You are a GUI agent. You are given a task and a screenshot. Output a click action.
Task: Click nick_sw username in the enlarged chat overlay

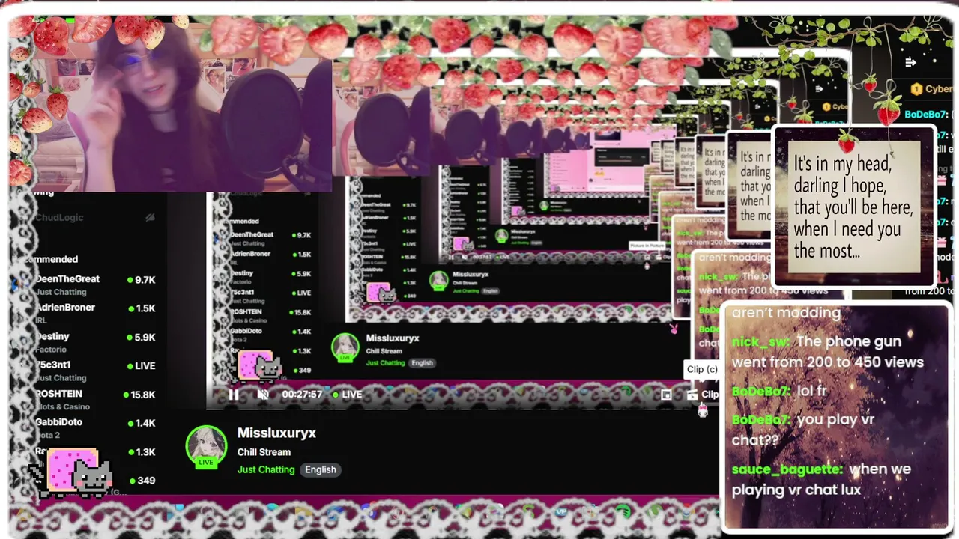pyautogui.click(x=760, y=341)
